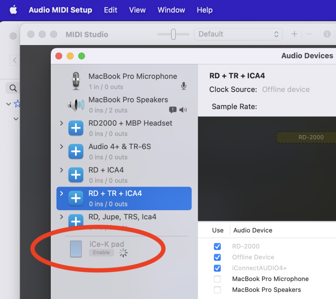Expand the RD, Jupe, TRS, Ica4 device
The image size is (336, 299).
click(62, 217)
